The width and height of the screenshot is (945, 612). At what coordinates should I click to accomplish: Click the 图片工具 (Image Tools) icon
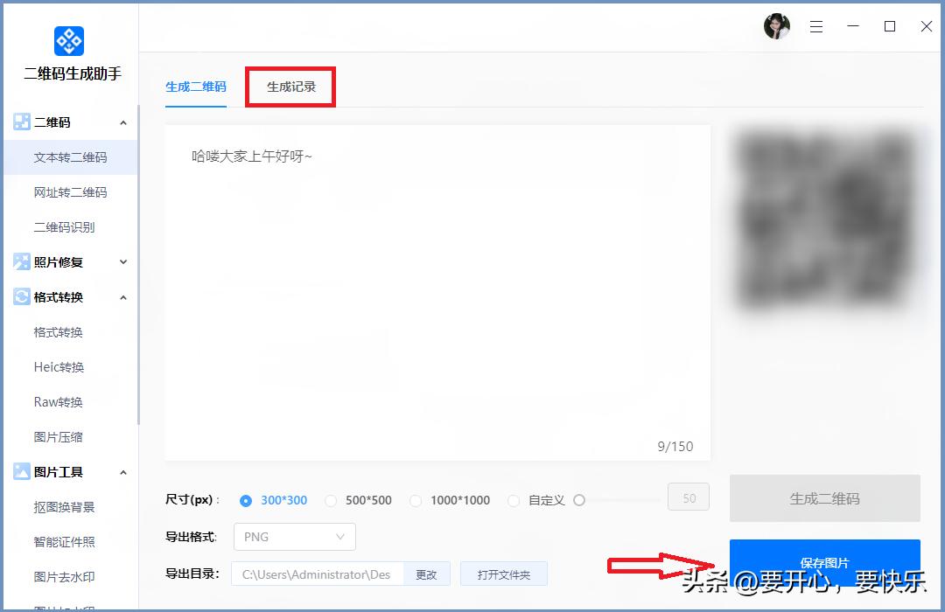point(24,471)
